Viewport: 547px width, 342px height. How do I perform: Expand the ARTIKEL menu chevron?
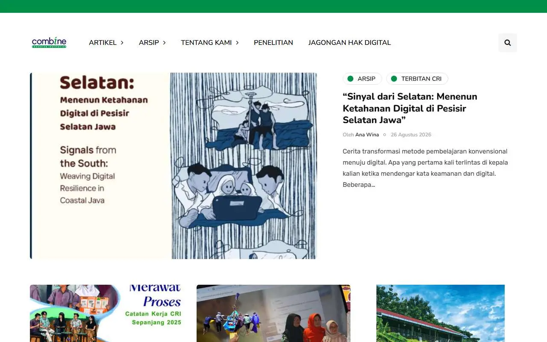[x=122, y=43]
